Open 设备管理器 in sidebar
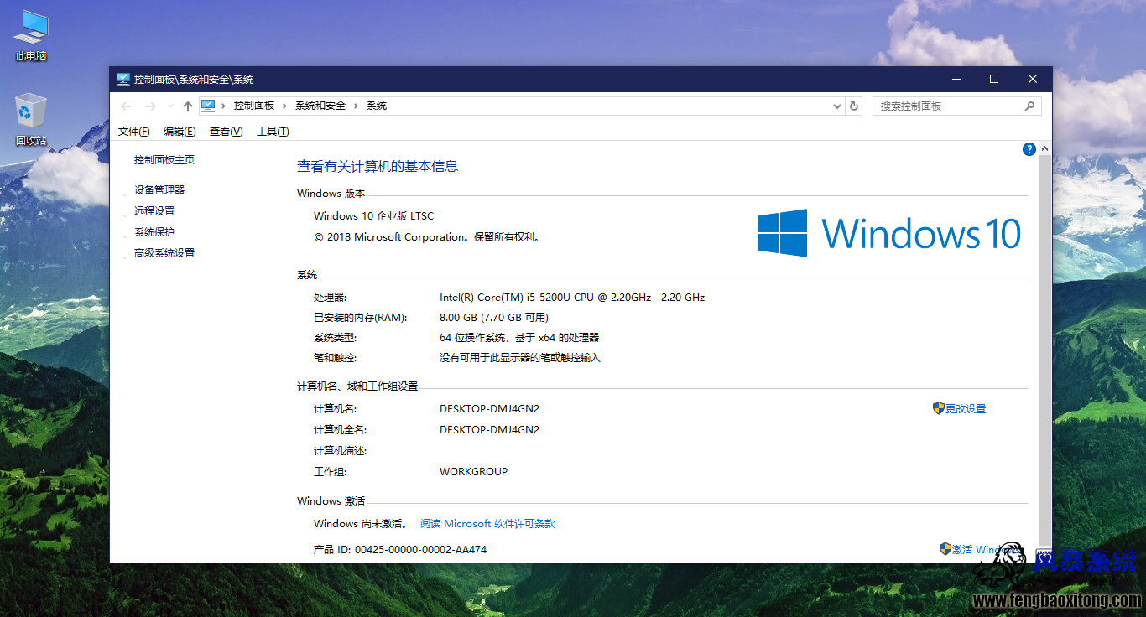1146x617 pixels. point(159,190)
